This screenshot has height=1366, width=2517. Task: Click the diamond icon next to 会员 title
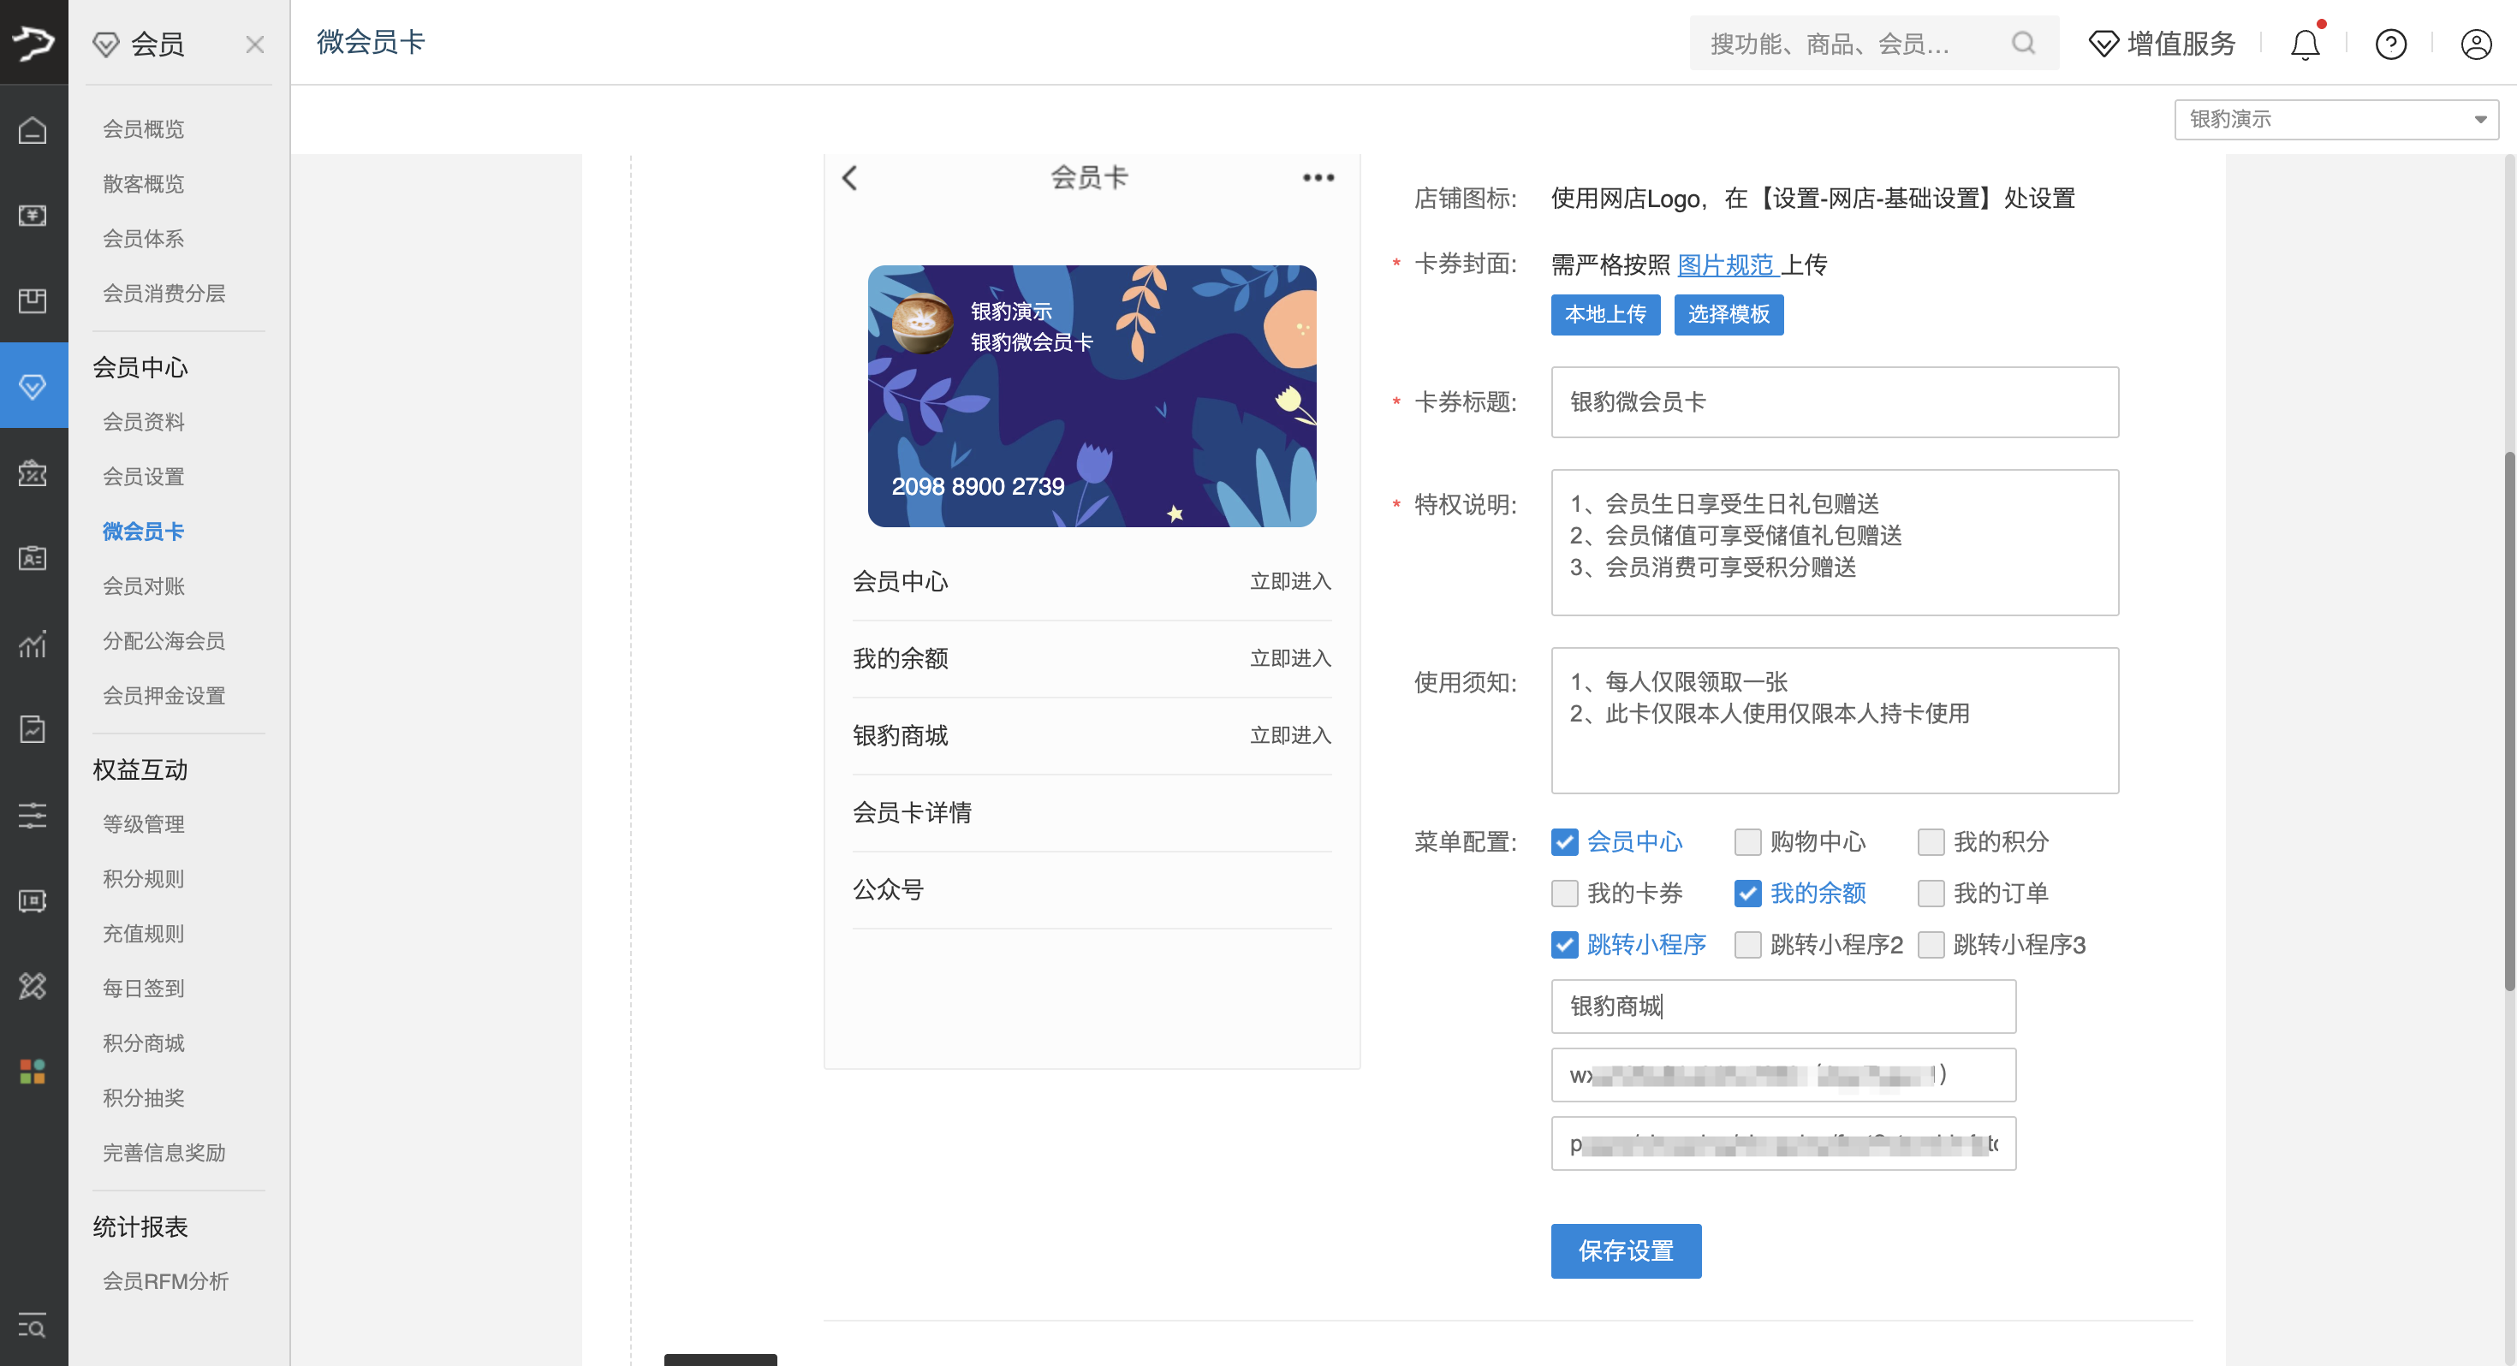pyautogui.click(x=105, y=44)
